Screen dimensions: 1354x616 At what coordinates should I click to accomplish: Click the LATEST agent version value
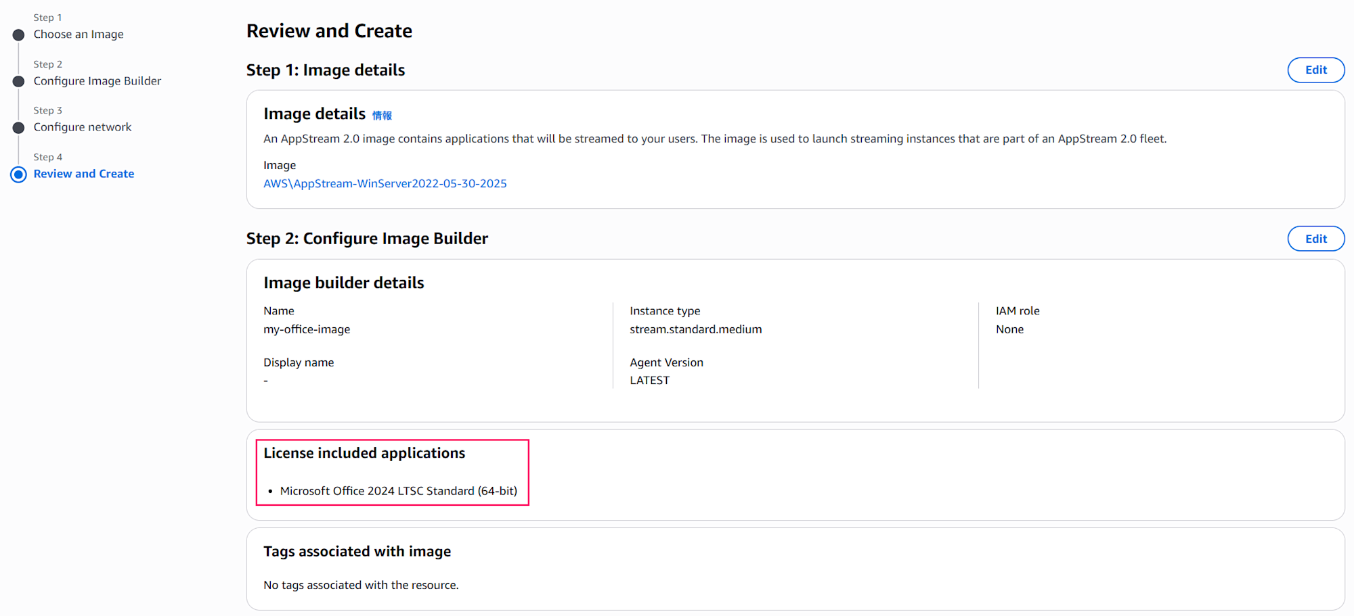(x=649, y=381)
